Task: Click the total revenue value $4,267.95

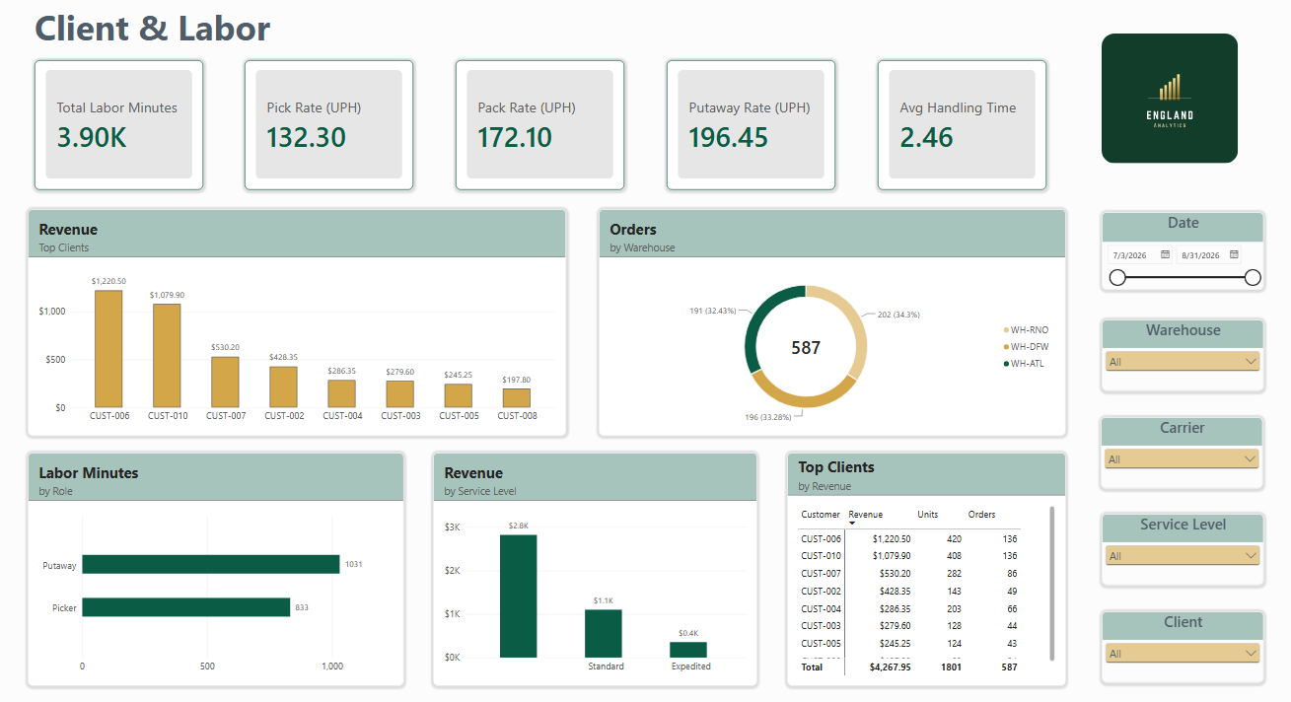Action: coord(890,667)
